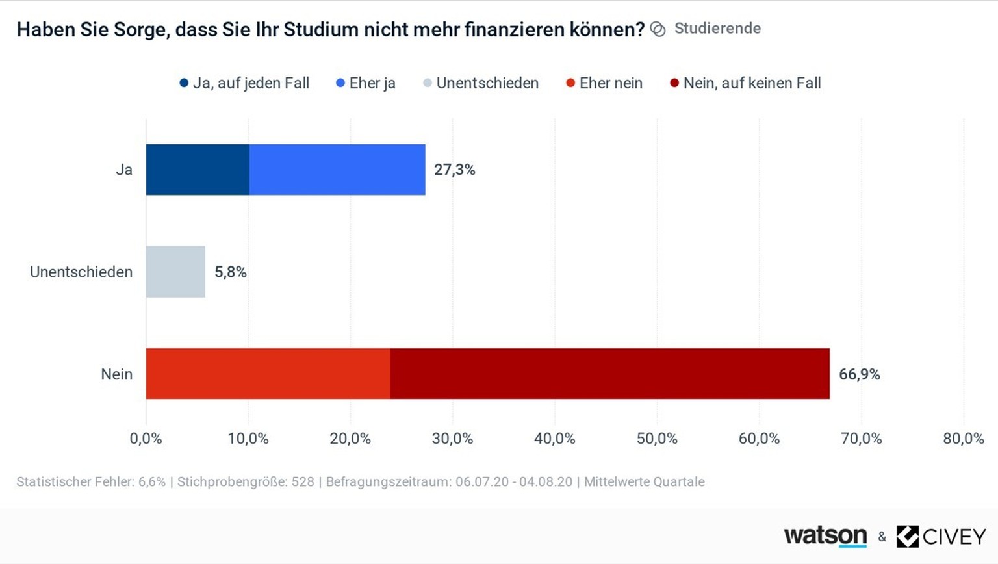The width and height of the screenshot is (998, 564).
Task: Toggle the 'Eher nein' legend entry
Action: tap(604, 83)
